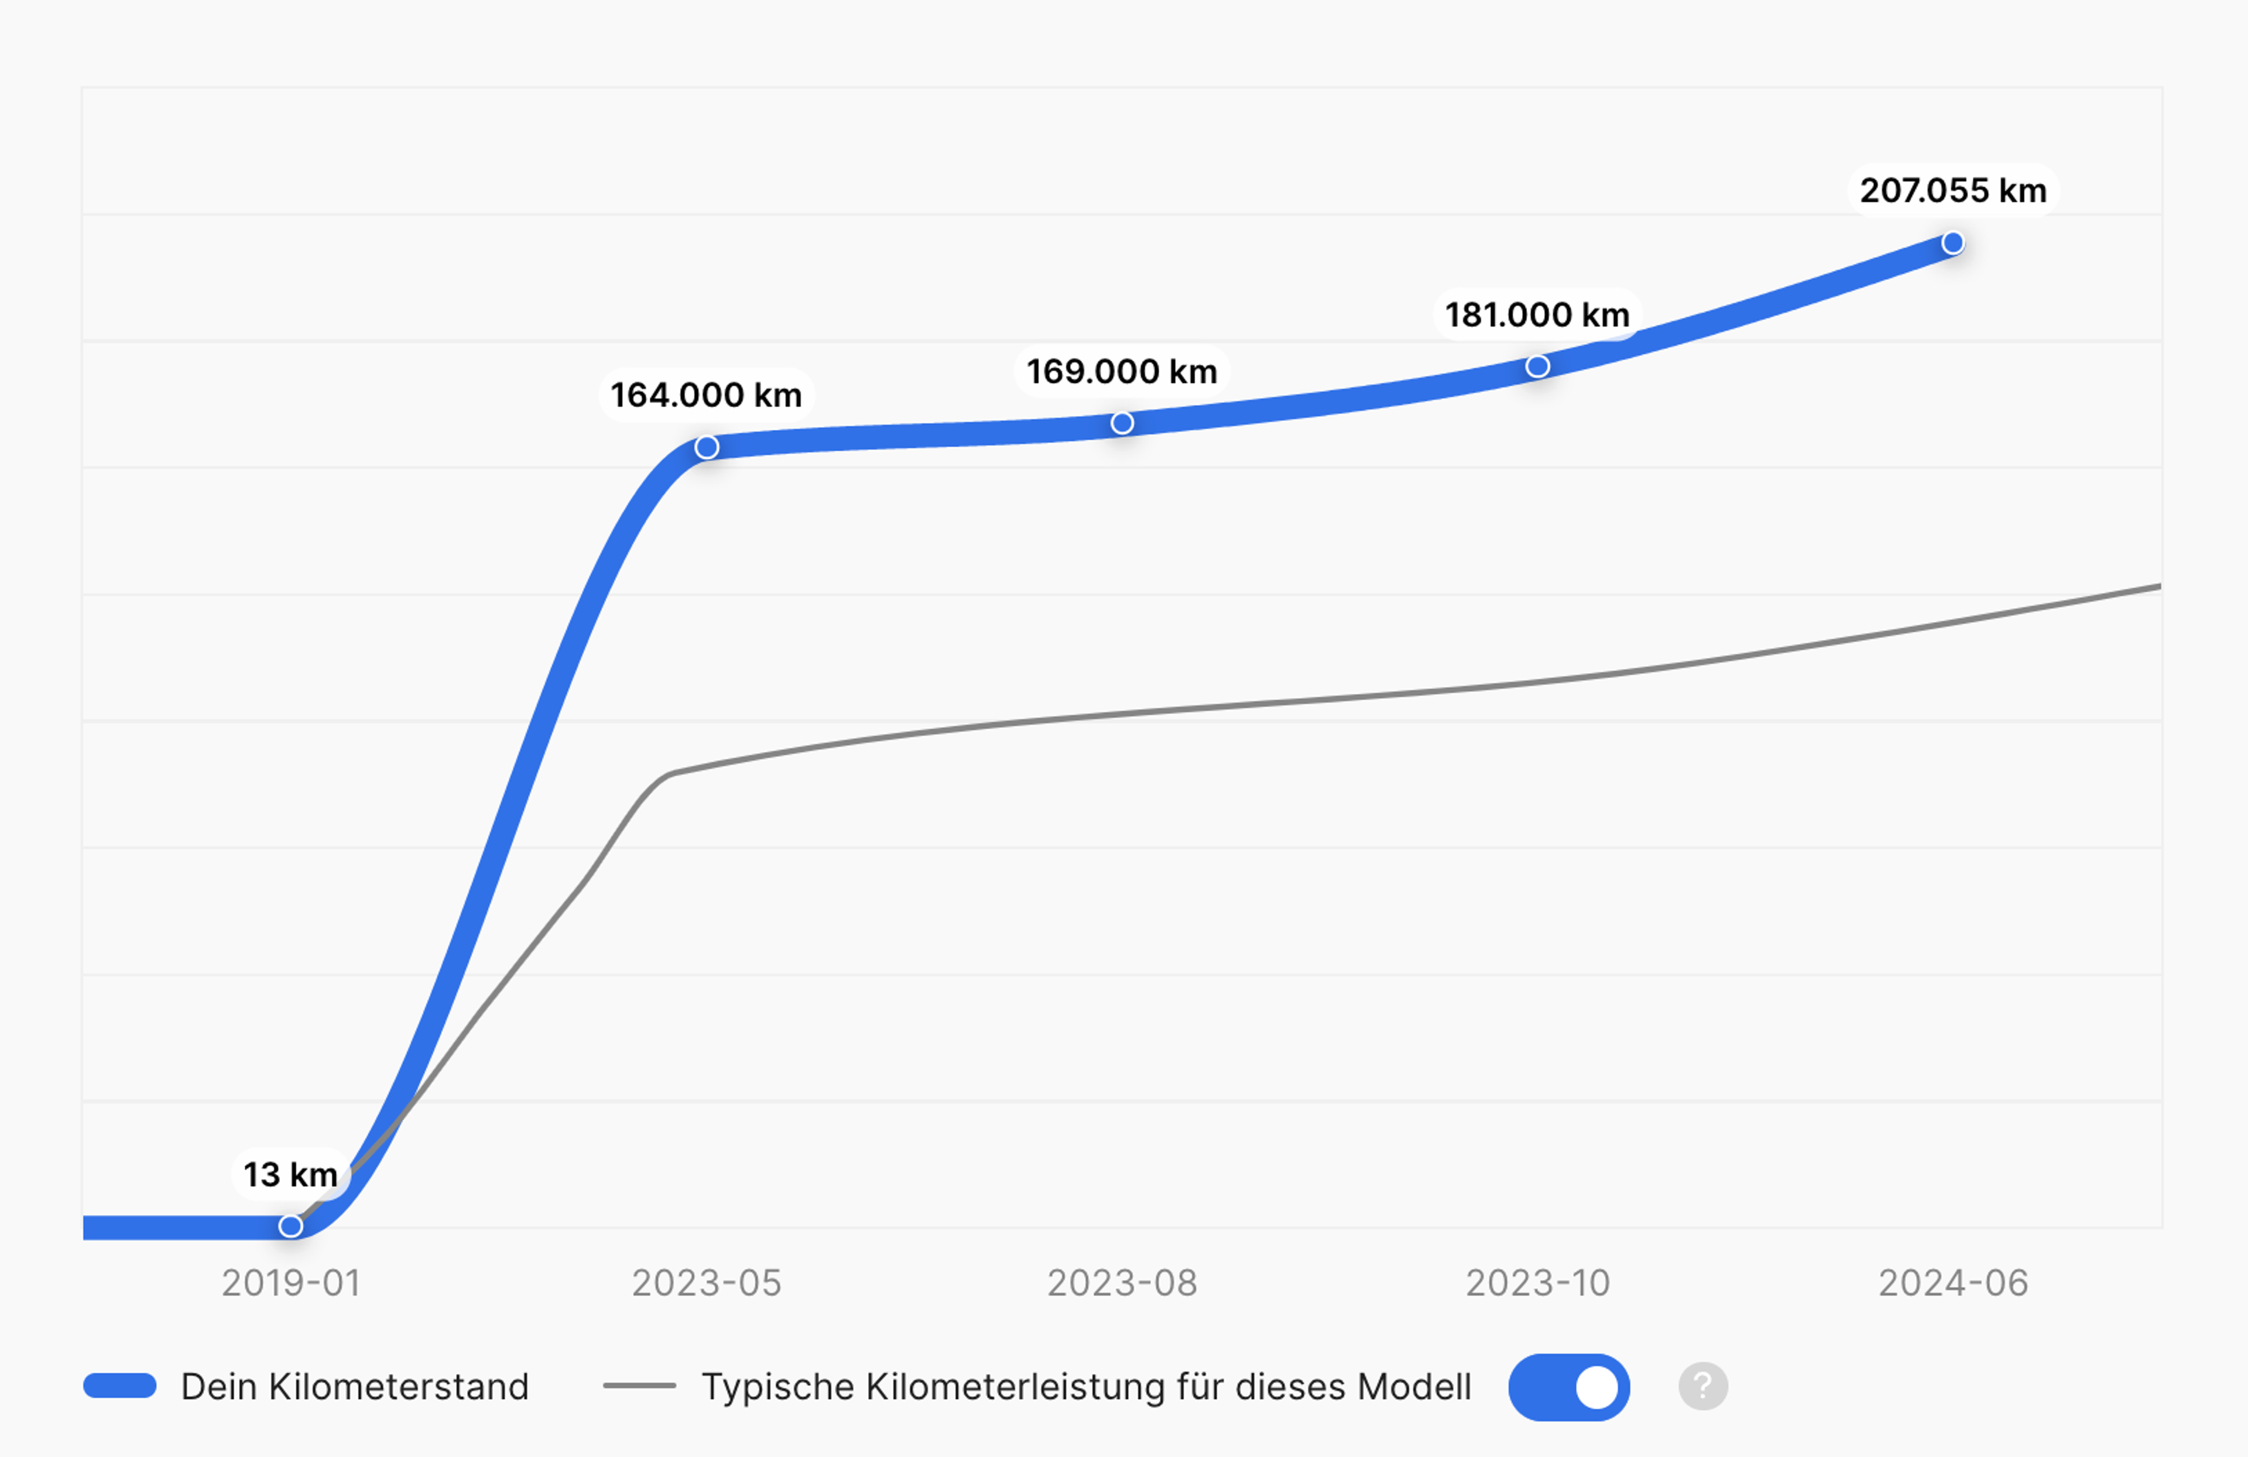Click the 13 km label

[291, 1175]
